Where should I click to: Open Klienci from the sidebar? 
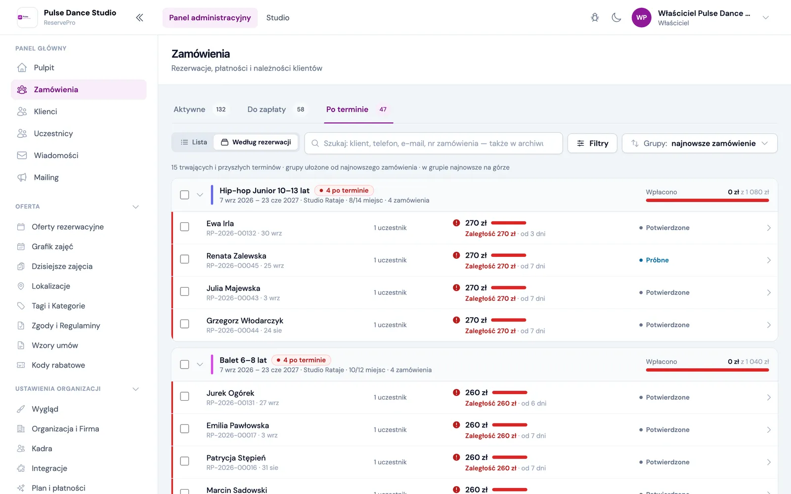(x=79, y=112)
